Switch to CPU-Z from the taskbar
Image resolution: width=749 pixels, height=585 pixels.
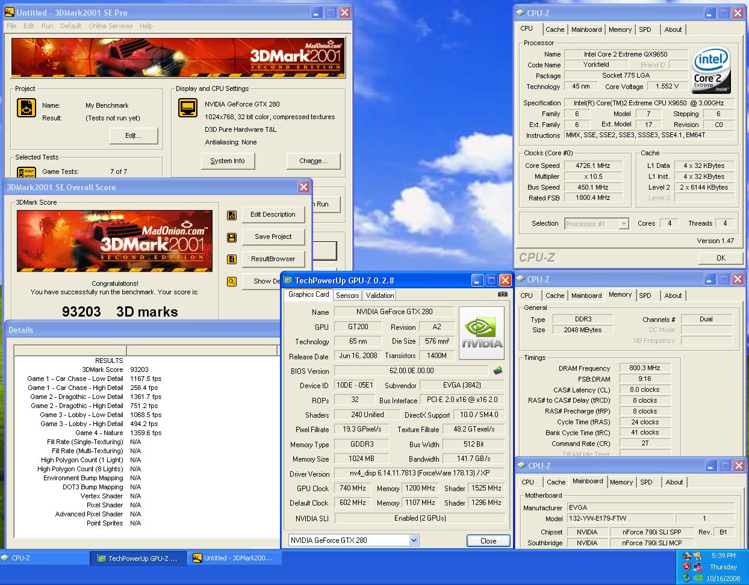coord(45,558)
